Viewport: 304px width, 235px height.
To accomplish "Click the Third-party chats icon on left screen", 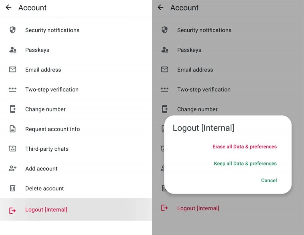I will click(13, 149).
